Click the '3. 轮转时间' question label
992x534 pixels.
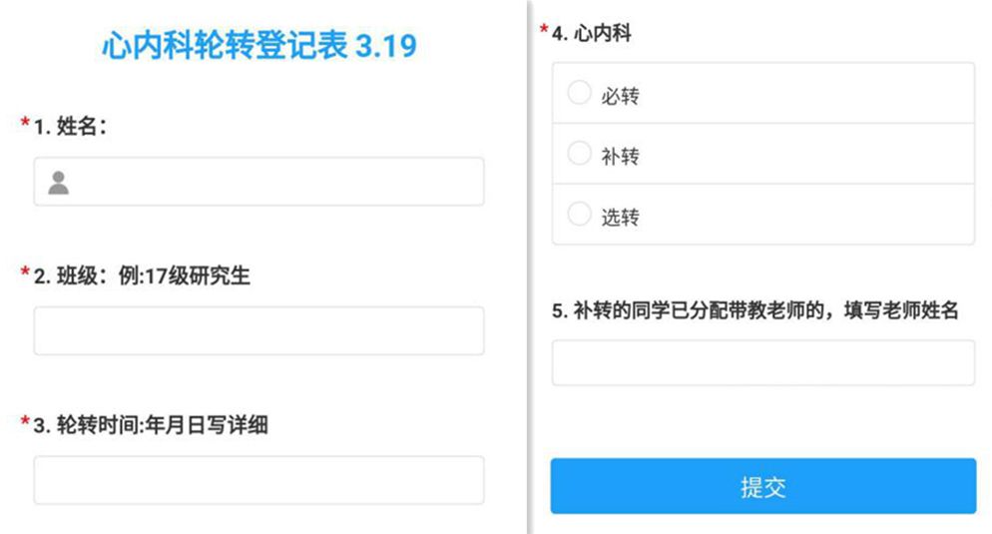[151, 425]
